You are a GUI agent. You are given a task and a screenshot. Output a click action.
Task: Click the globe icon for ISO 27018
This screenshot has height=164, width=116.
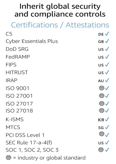(x=101, y=110)
